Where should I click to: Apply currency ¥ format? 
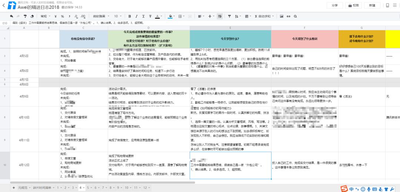[56, 16]
